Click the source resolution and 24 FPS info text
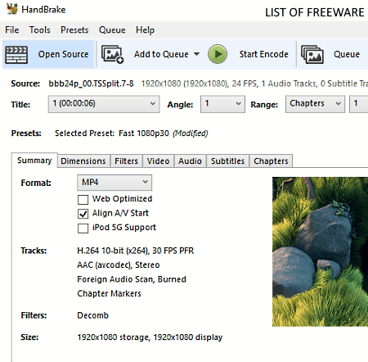The width and height of the screenshot is (368, 362). point(254,84)
